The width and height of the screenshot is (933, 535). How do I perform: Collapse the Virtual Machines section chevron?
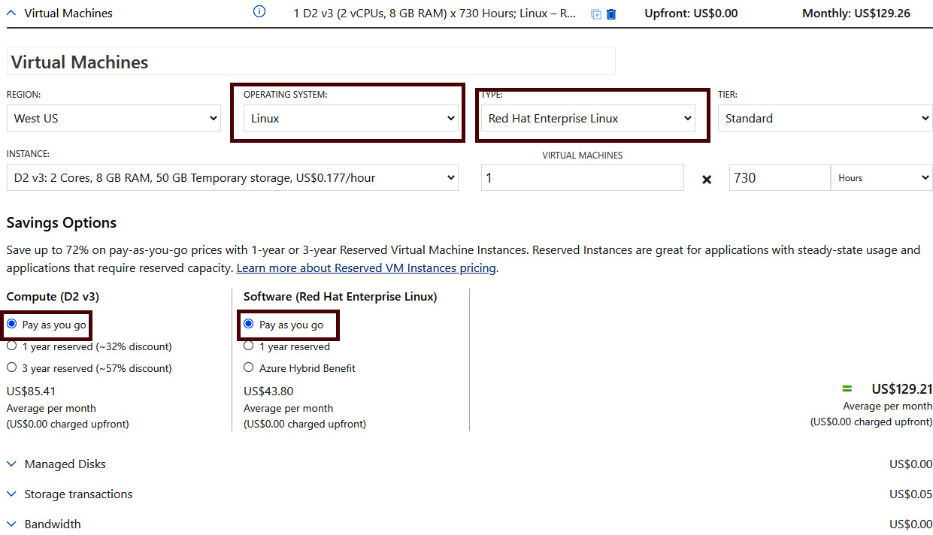pyautogui.click(x=11, y=13)
